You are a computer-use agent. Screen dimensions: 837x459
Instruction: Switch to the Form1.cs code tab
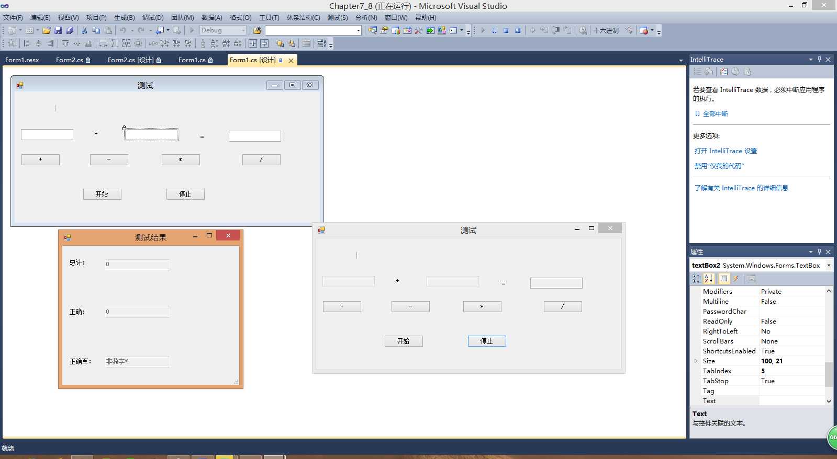tap(195, 60)
